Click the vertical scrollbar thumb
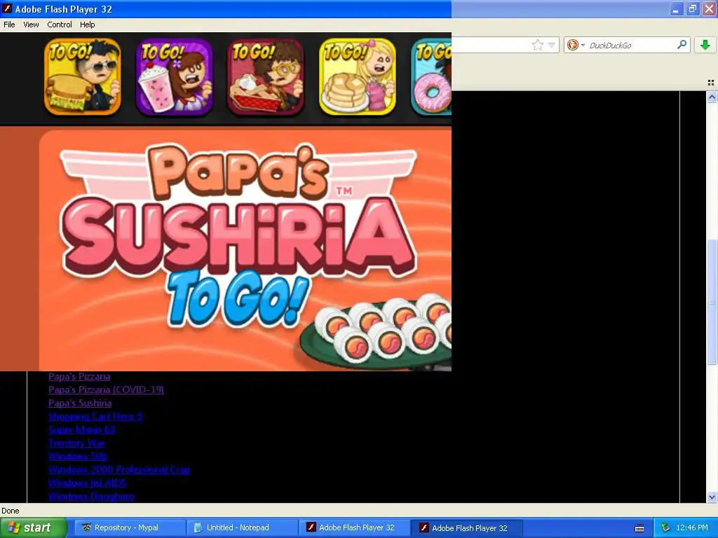This screenshot has width=718, height=538. [712, 302]
